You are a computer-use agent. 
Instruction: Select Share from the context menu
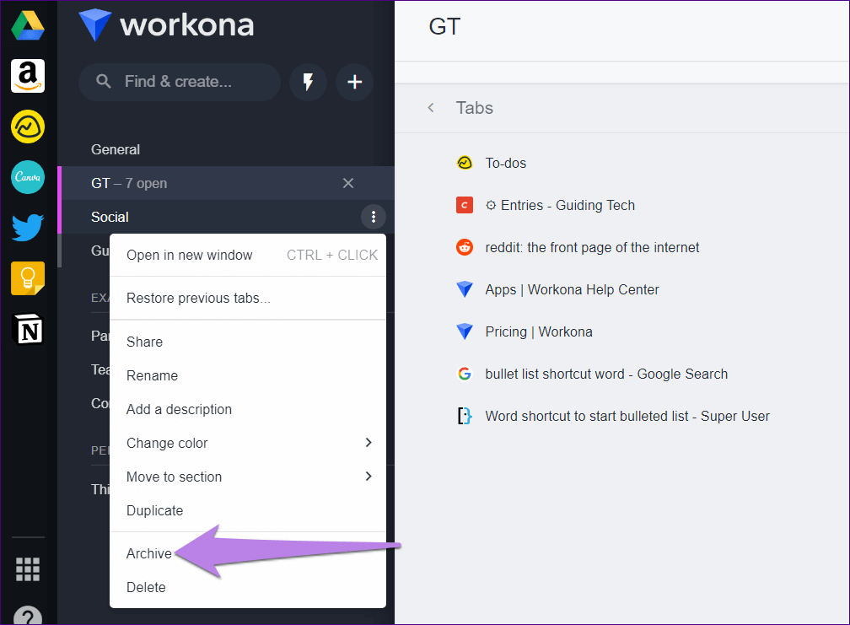(x=248, y=342)
